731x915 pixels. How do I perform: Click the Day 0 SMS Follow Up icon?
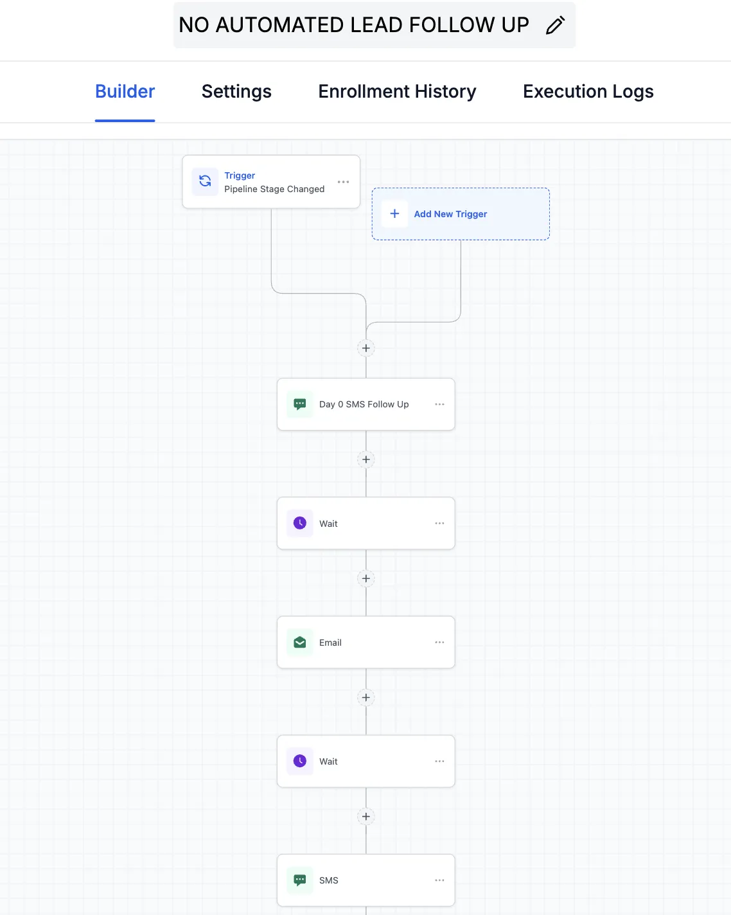[300, 404]
